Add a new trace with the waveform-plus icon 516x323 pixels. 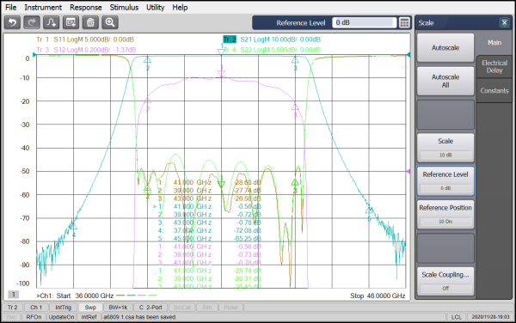click(52, 22)
